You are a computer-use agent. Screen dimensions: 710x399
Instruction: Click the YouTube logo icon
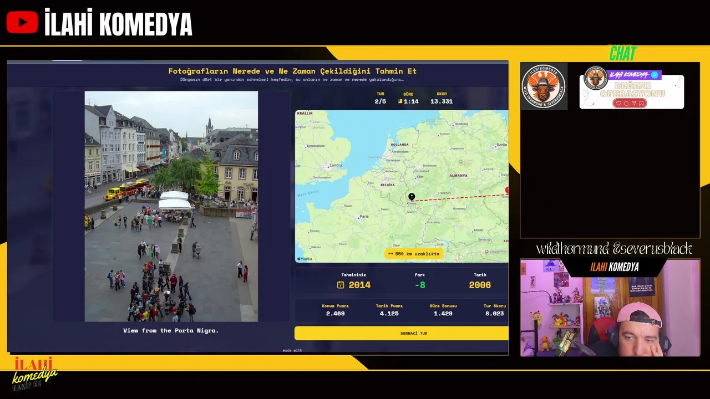pyautogui.click(x=22, y=23)
